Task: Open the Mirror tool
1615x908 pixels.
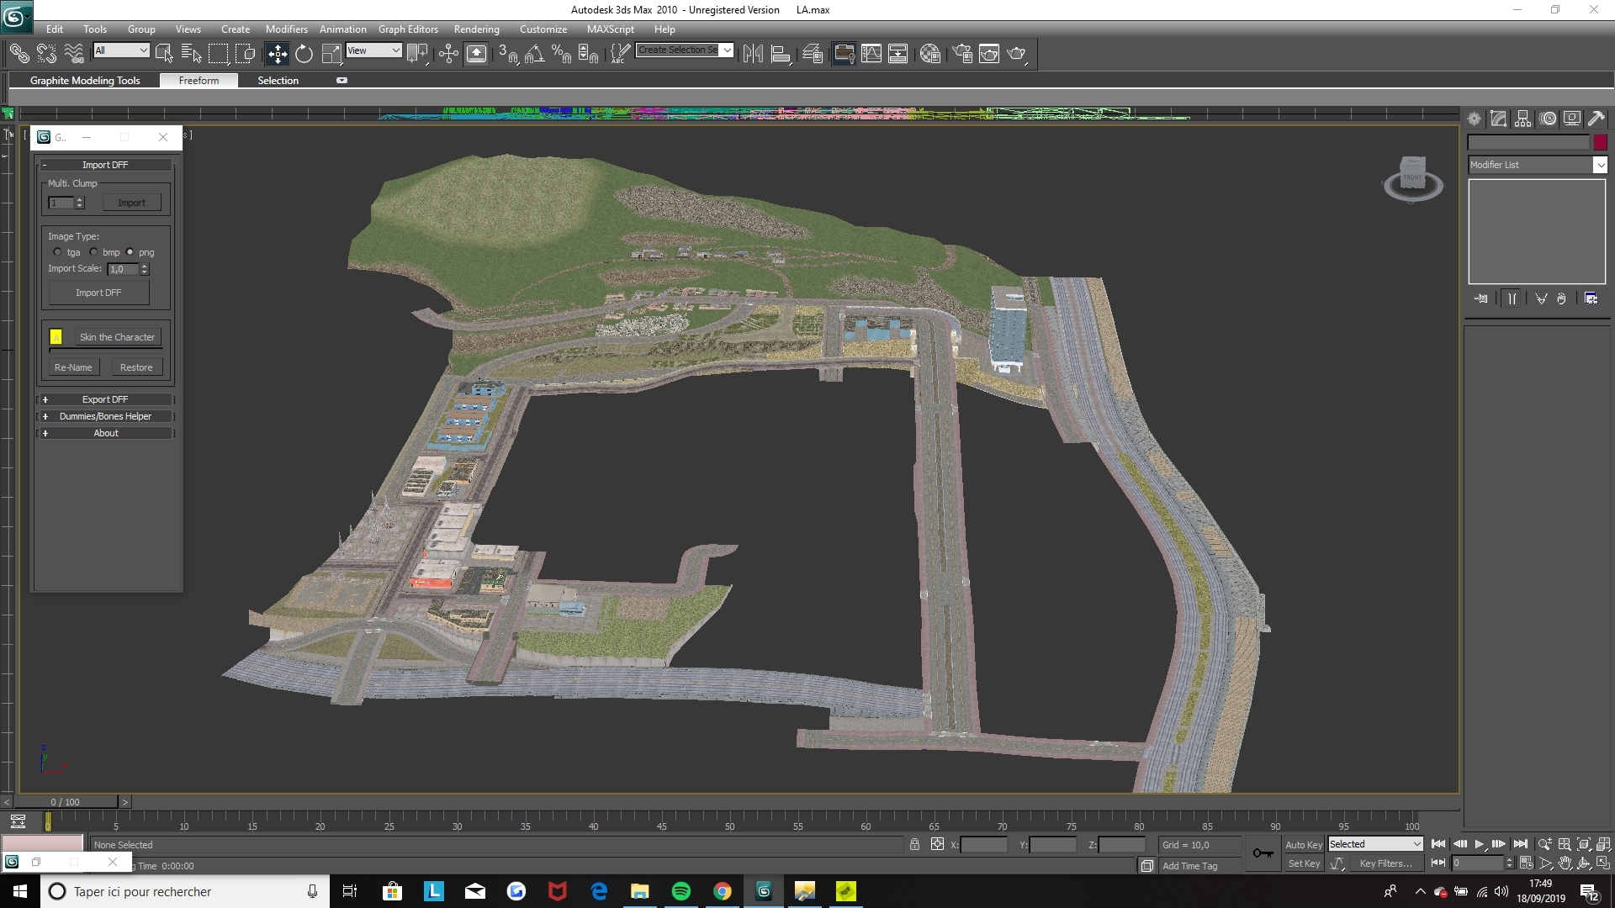Action: click(x=753, y=54)
